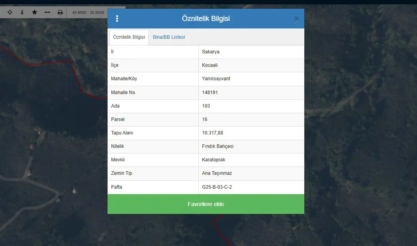Select the Öznitelik Bilgisi tab

tap(129, 37)
